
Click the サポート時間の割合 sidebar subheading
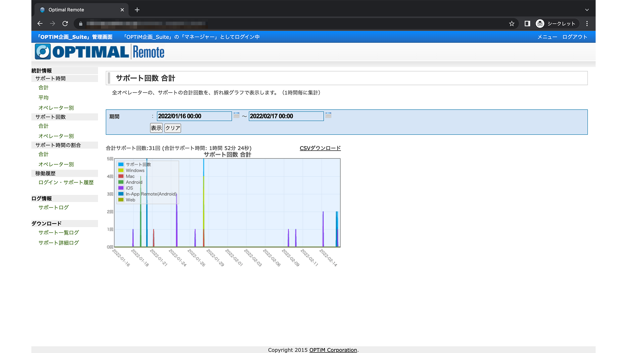click(x=58, y=145)
